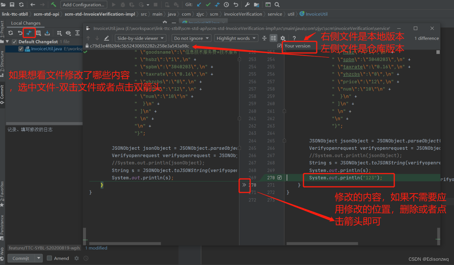The image size is (454, 265).
Task: Click the Save All icon in main toolbar
Action: (x=12, y=5)
